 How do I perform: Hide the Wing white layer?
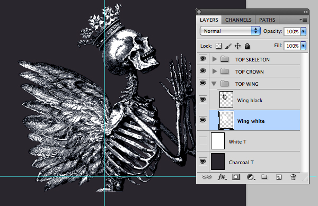click(202, 120)
